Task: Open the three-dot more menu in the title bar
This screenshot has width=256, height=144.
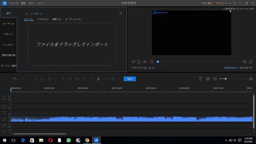Action: pos(235,3)
